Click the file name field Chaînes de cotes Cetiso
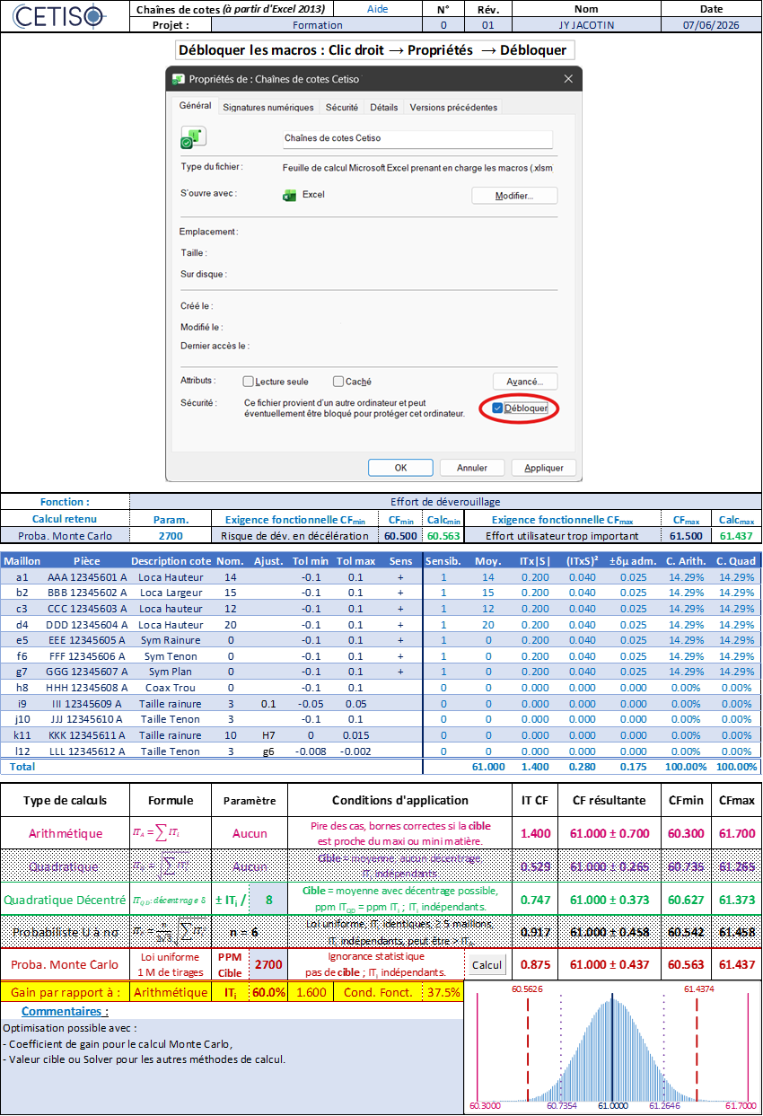This screenshot has height=1116, width=763. click(x=417, y=138)
